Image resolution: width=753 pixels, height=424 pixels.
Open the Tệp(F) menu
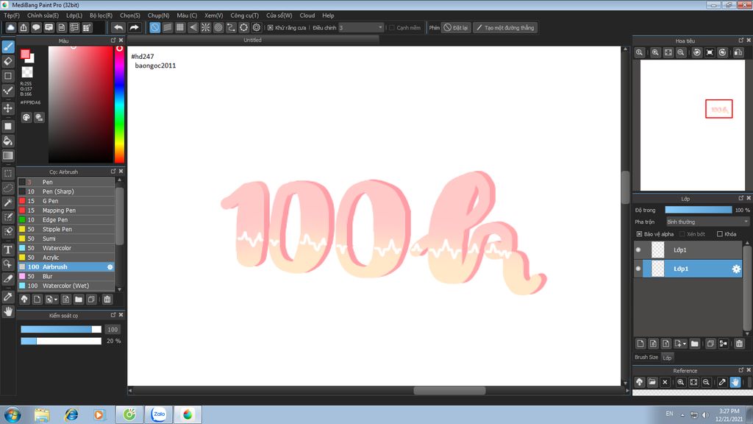[12, 15]
